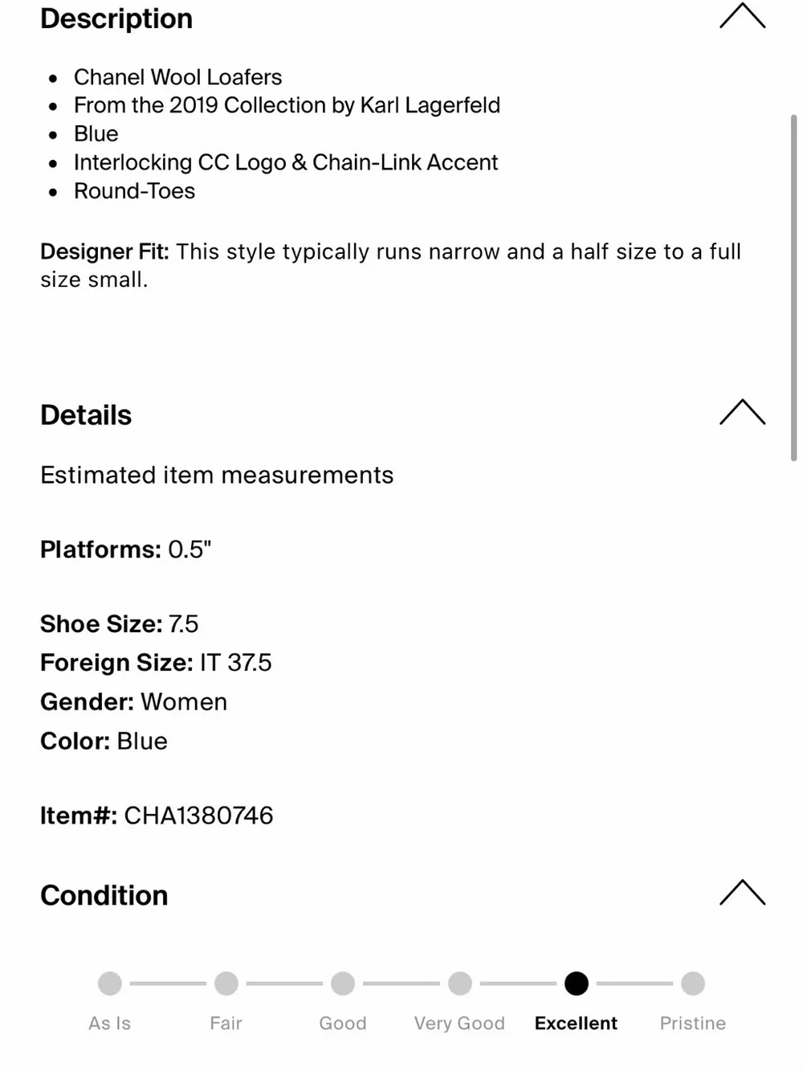Select the Fair condition dot

226,983
